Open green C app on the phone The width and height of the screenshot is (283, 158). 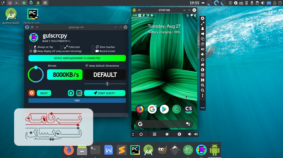[176, 109]
